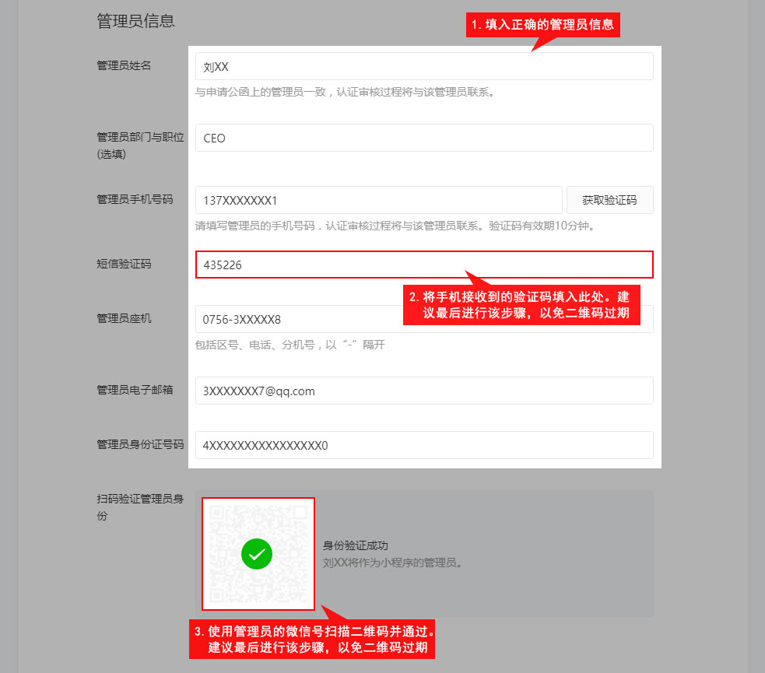The image size is (765, 673).
Task: Click the green verification checkmark icon
Action: click(x=257, y=554)
